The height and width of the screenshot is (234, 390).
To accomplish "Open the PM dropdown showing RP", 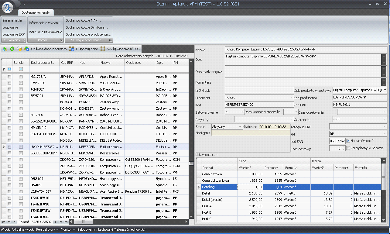I will click(x=385, y=134).
